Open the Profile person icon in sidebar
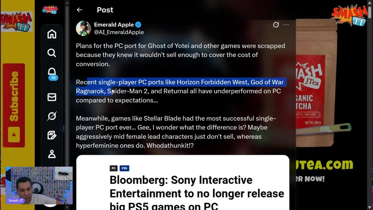 (52, 154)
